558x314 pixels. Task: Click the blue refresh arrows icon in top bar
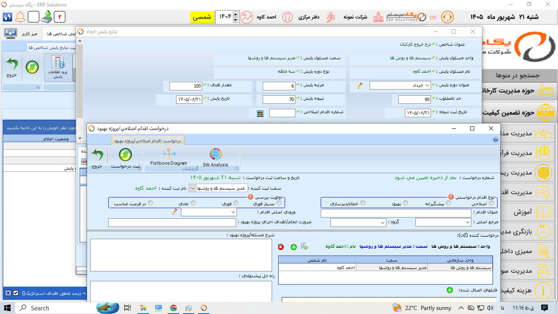coord(7,17)
